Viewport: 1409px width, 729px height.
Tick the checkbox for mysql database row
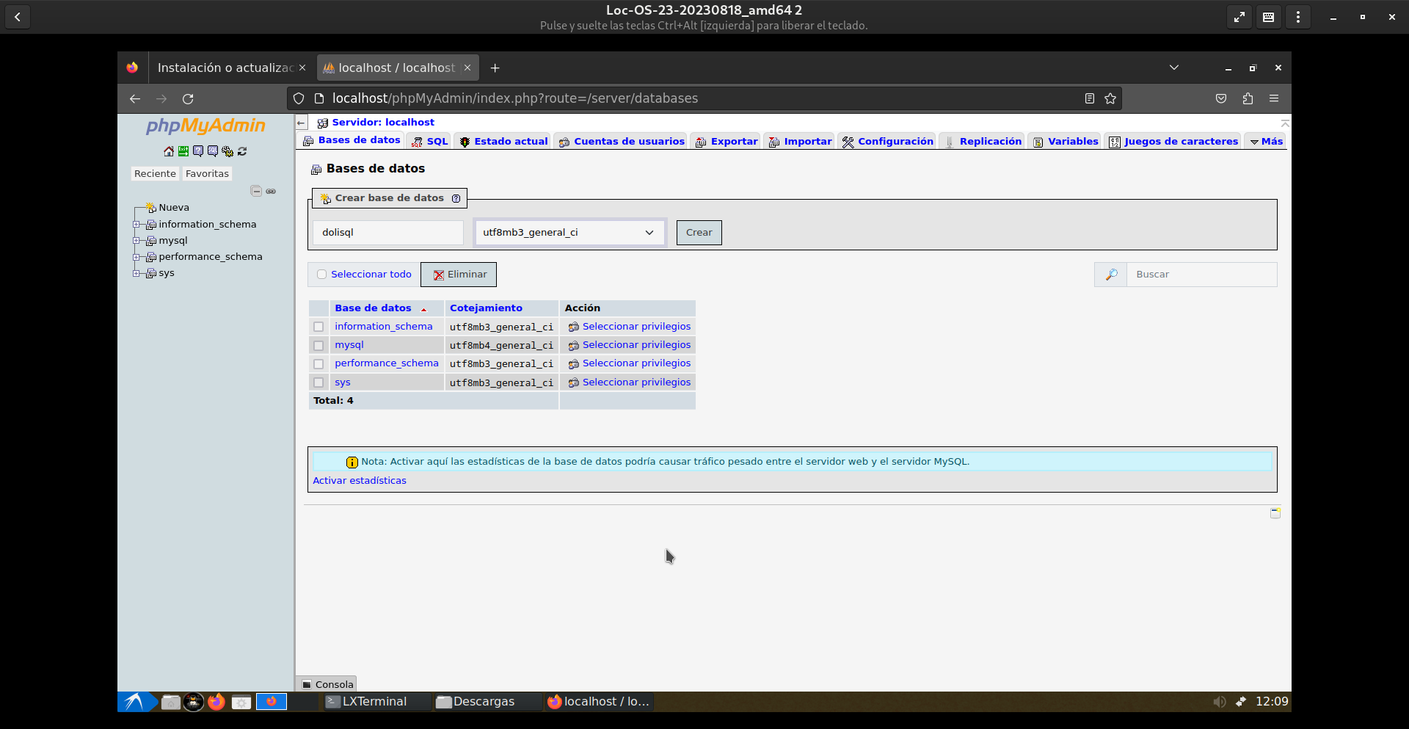(x=318, y=345)
